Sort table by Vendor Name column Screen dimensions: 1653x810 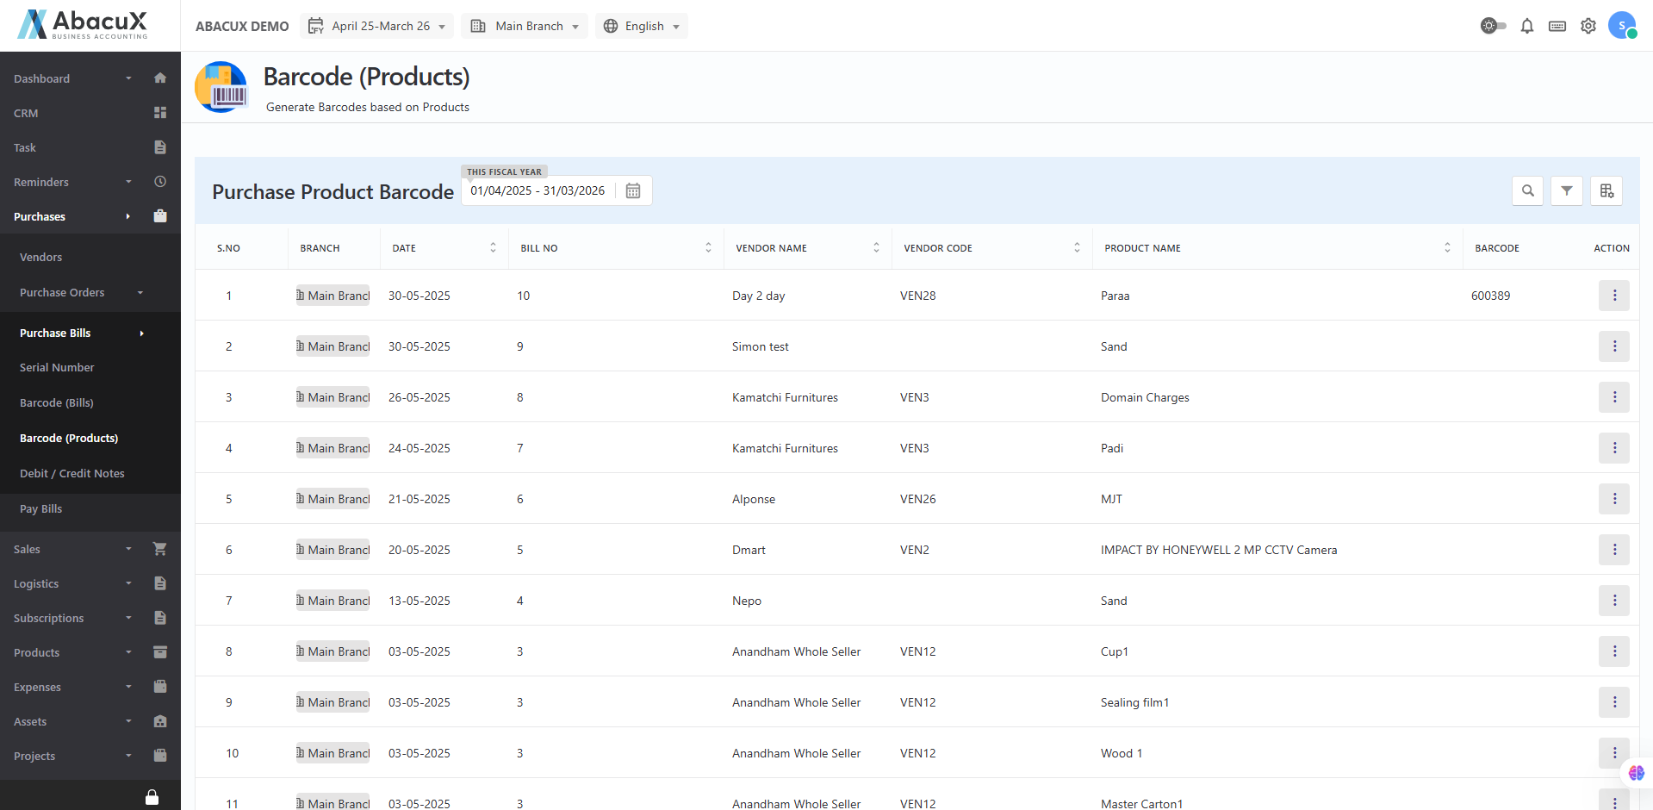pyautogui.click(x=876, y=248)
